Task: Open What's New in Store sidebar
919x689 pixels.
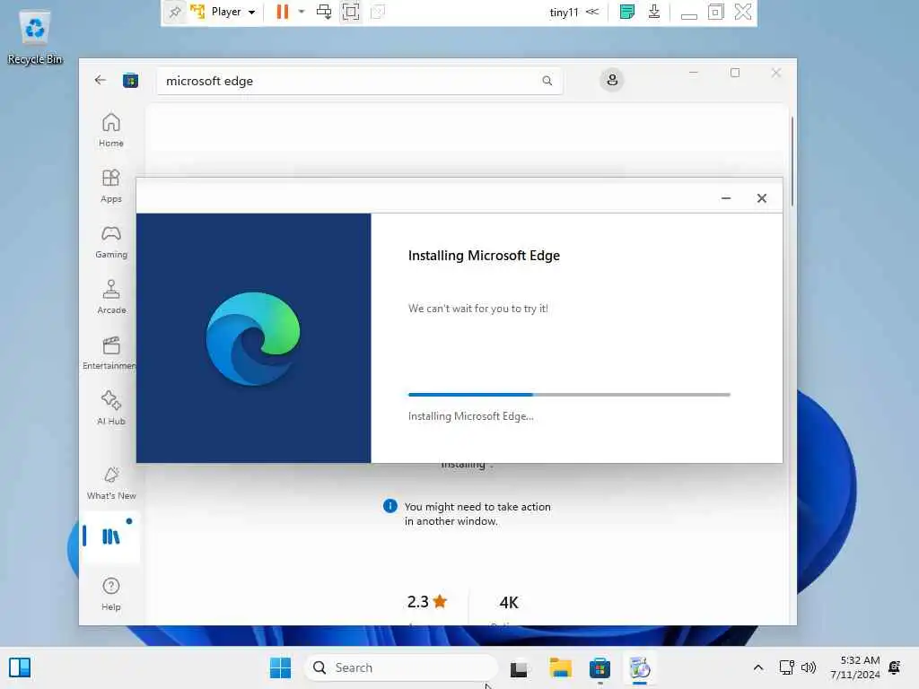Action: [x=110, y=484]
